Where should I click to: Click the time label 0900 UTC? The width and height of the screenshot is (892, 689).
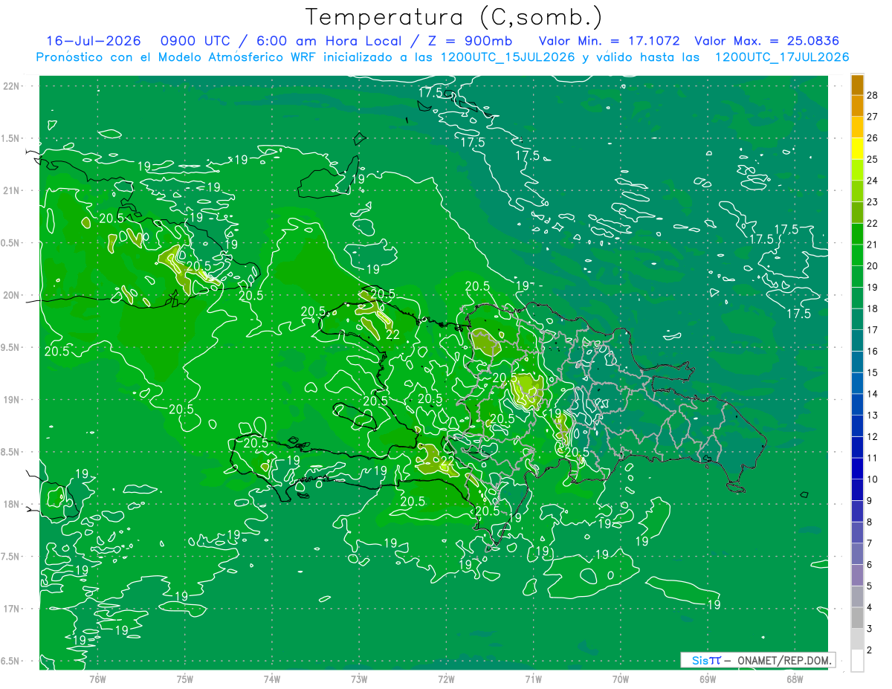(194, 41)
